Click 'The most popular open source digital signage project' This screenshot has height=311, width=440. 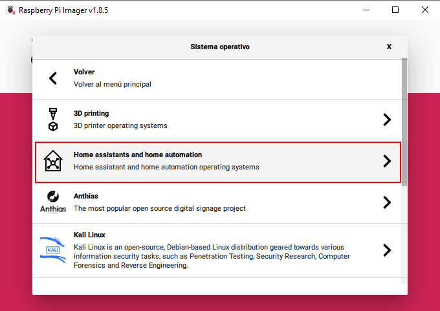click(x=160, y=208)
